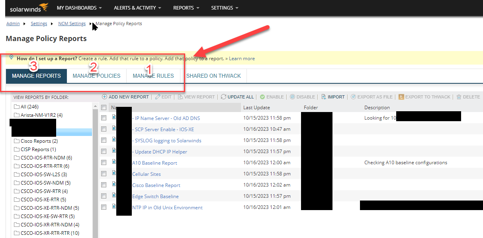Click the folder tree scroll up arrow

click(x=95, y=106)
